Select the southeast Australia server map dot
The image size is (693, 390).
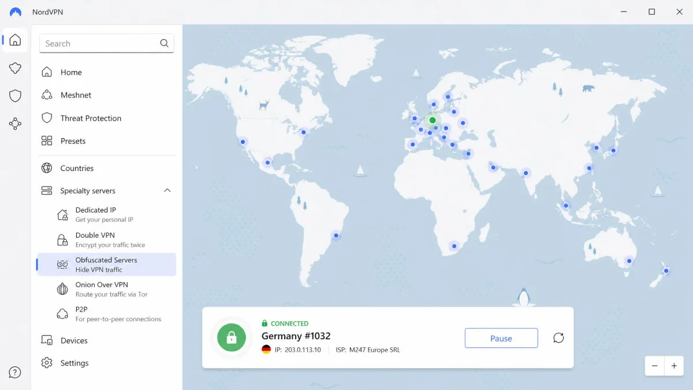click(x=629, y=261)
